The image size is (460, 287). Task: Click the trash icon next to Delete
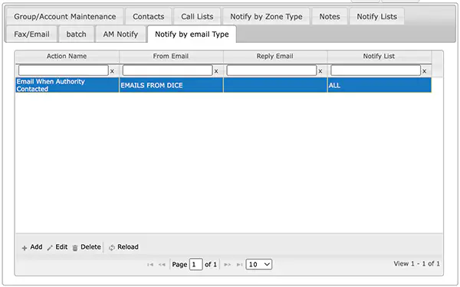[75, 248]
